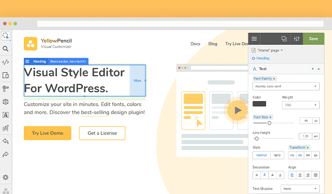
Task: Align text right
Action: pyautogui.click(x=308, y=175)
